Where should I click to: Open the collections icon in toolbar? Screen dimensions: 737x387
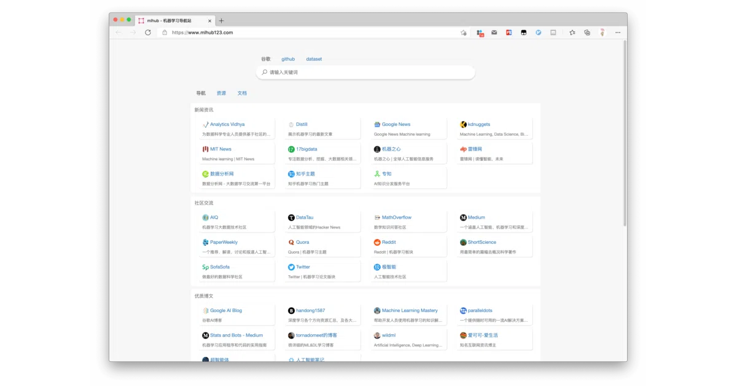pyautogui.click(x=587, y=33)
